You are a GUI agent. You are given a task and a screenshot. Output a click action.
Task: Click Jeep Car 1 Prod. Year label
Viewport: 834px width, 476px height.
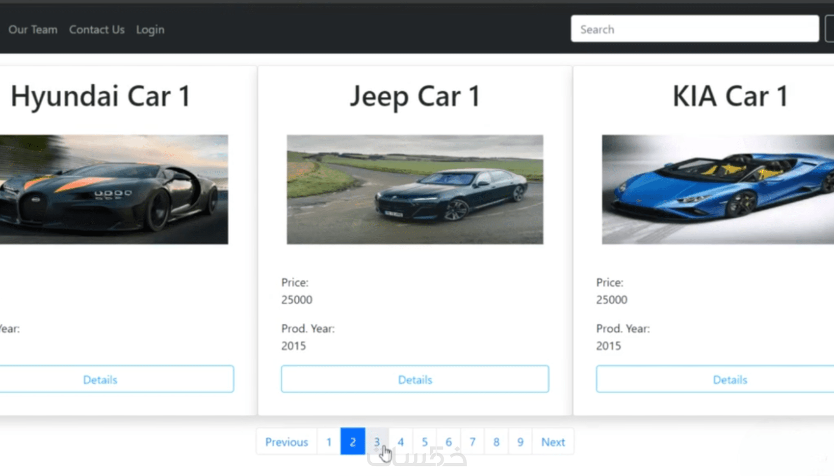coord(308,329)
